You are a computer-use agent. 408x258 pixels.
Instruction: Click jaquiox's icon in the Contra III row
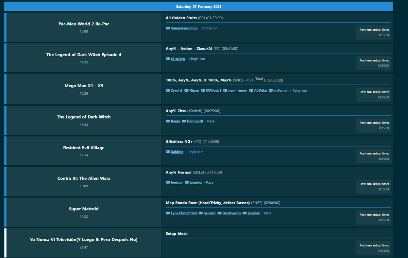point(187,182)
